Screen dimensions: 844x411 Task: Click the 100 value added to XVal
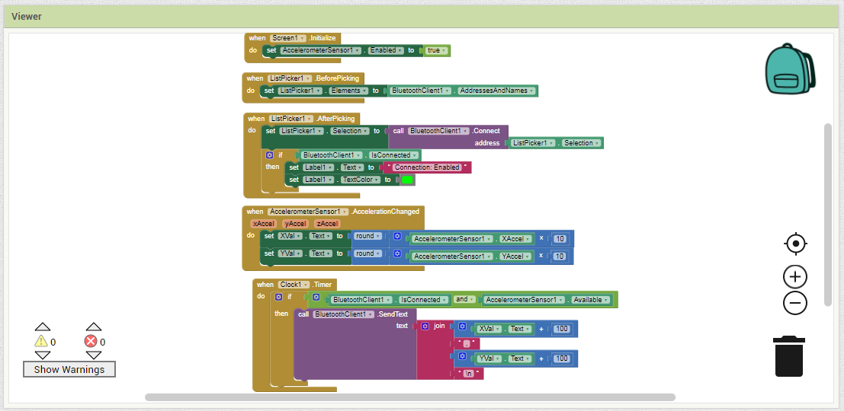coord(561,329)
